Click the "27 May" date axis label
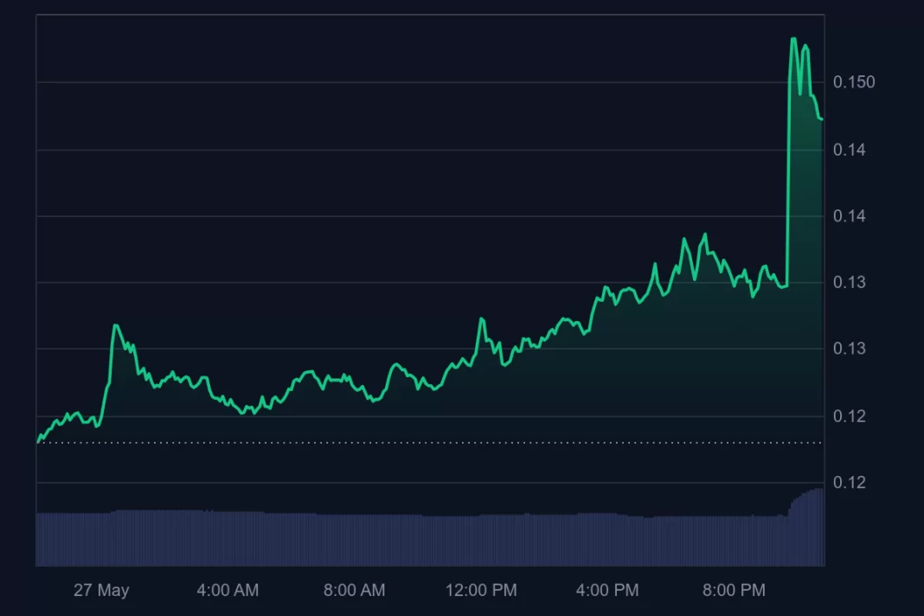The image size is (924, 616). (x=101, y=591)
